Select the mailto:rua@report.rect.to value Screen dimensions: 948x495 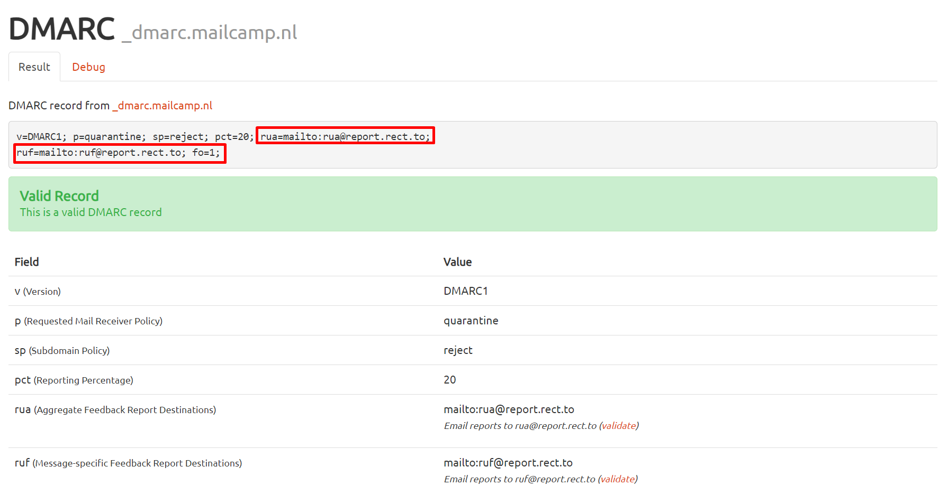(509, 409)
